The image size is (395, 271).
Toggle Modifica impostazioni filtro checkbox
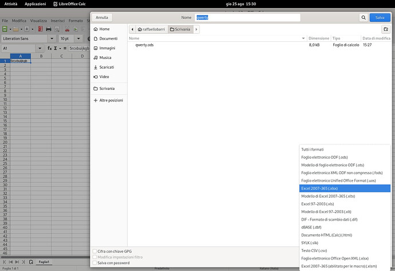coord(94,257)
